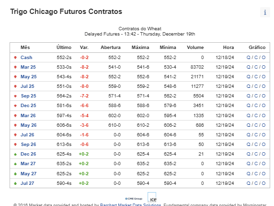Open O link for Dec 26 row
This screenshot has height=206, width=274.
click(263, 154)
